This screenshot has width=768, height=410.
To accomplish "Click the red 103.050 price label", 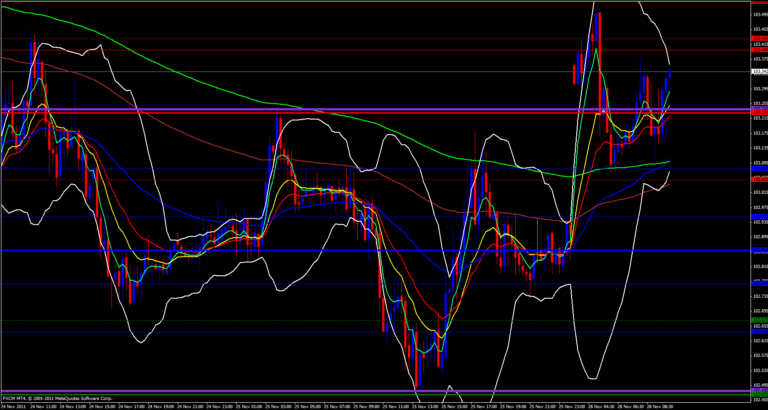I will click(759, 180).
